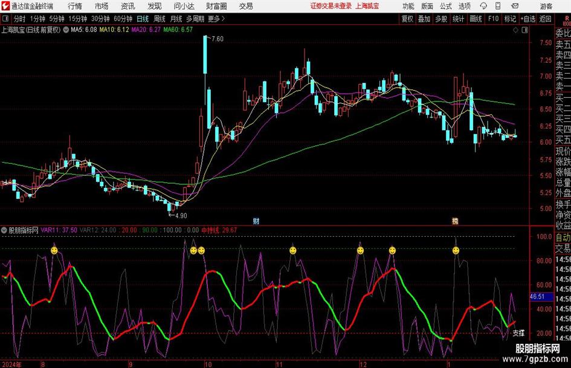Click 证券交易未登录 login notice
The height and width of the screenshot is (368, 571).
tap(331, 6)
